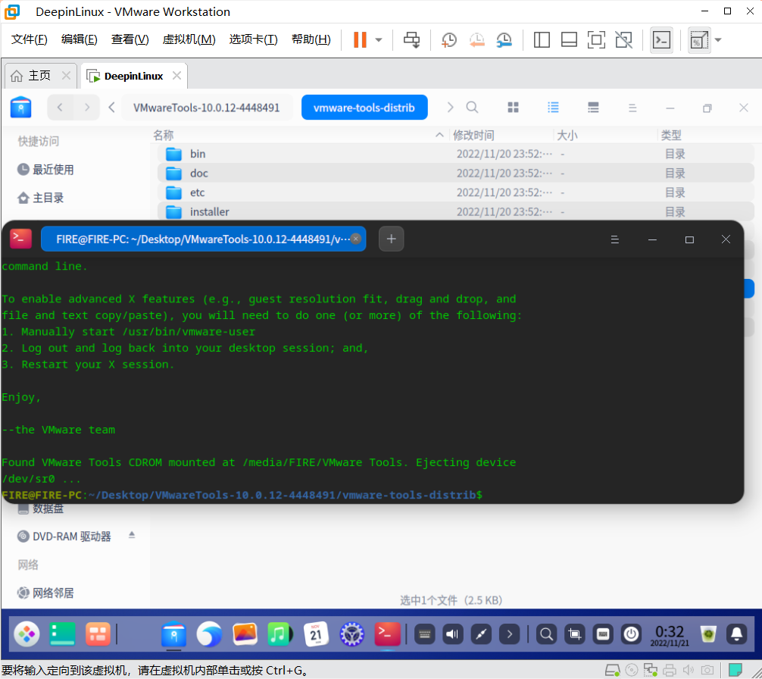The image size is (762, 679).
Task: Select the doc folder
Action: pos(455,173)
